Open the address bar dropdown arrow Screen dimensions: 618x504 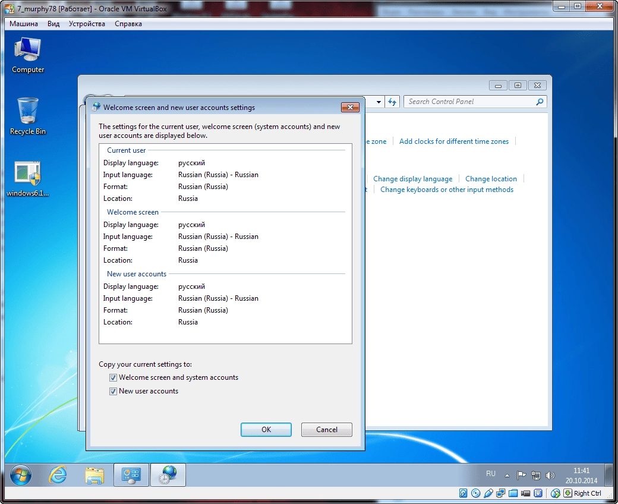pos(379,102)
